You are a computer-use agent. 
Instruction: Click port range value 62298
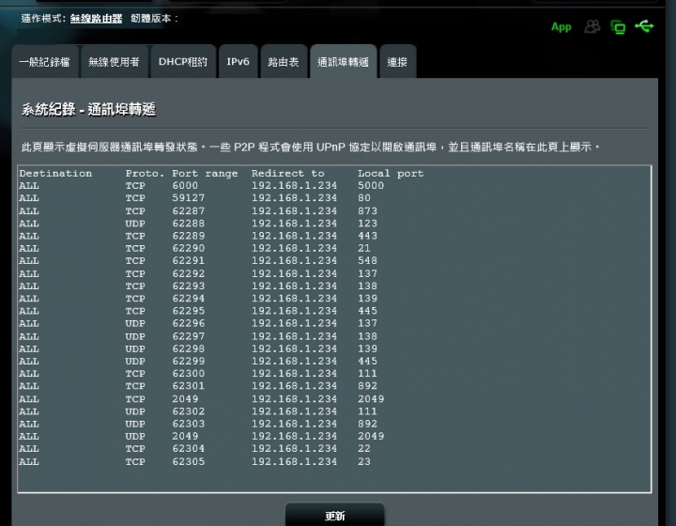click(x=189, y=348)
